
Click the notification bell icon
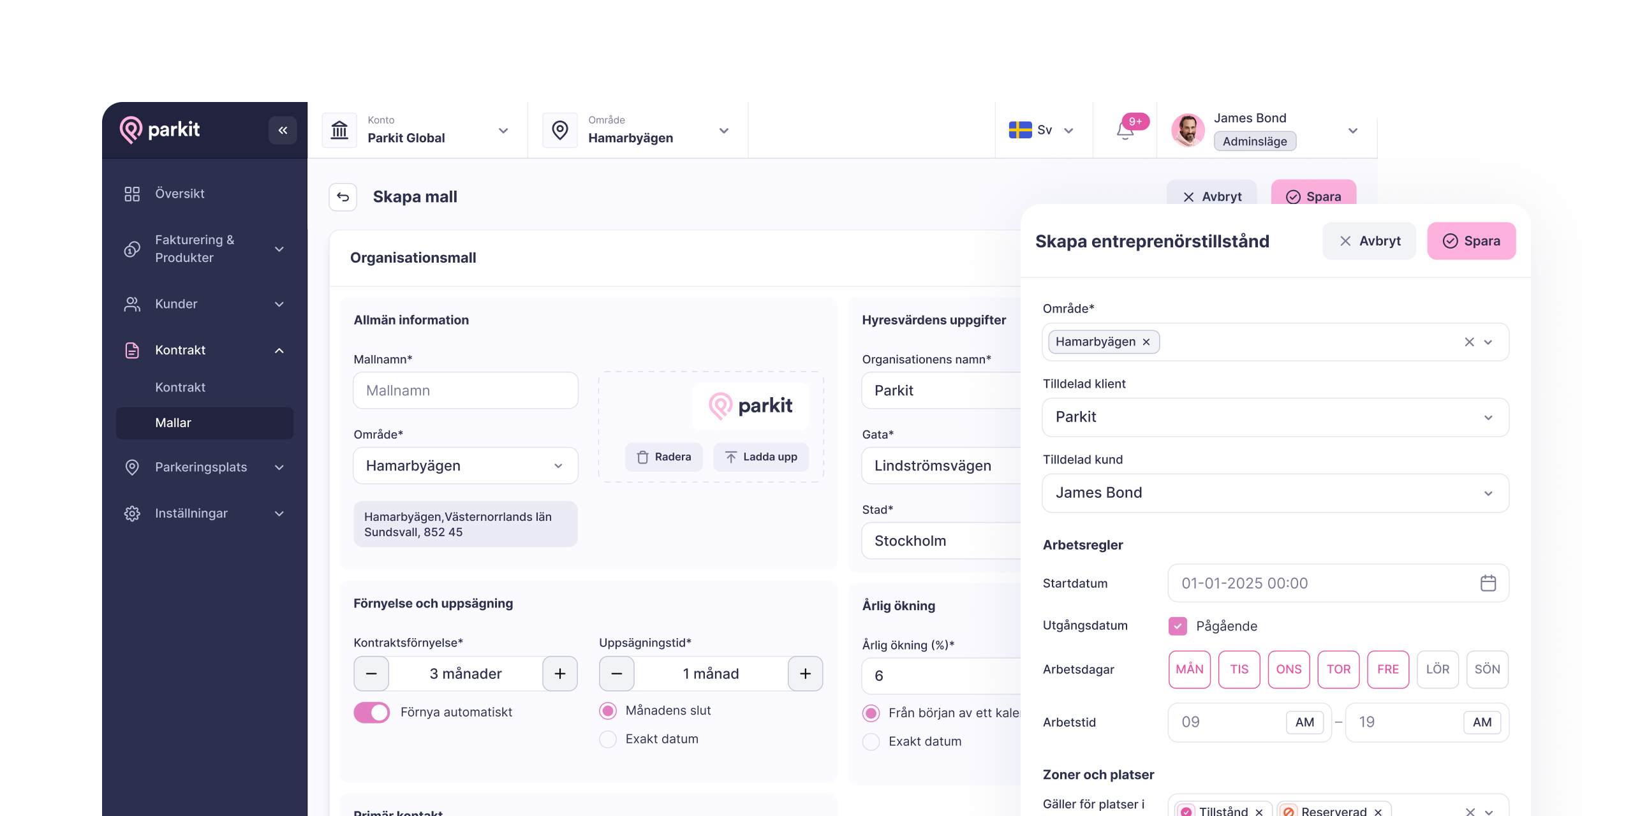point(1125,131)
